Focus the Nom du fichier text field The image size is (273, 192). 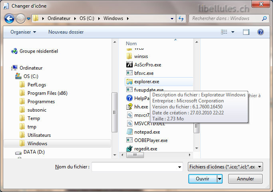(x=134, y=167)
